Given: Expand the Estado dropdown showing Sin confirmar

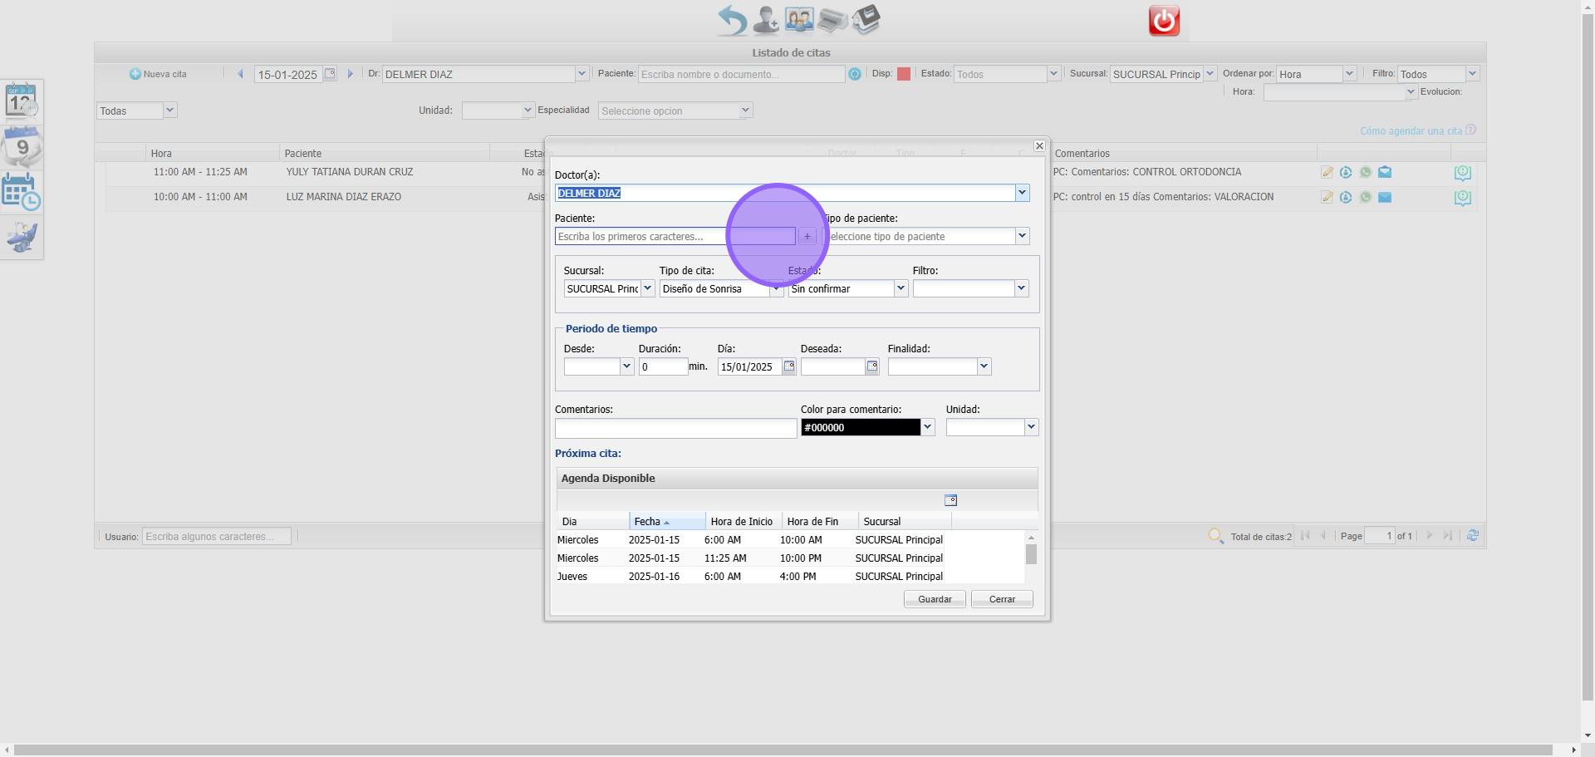Looking at the screenshot, I should coord(900,288).
